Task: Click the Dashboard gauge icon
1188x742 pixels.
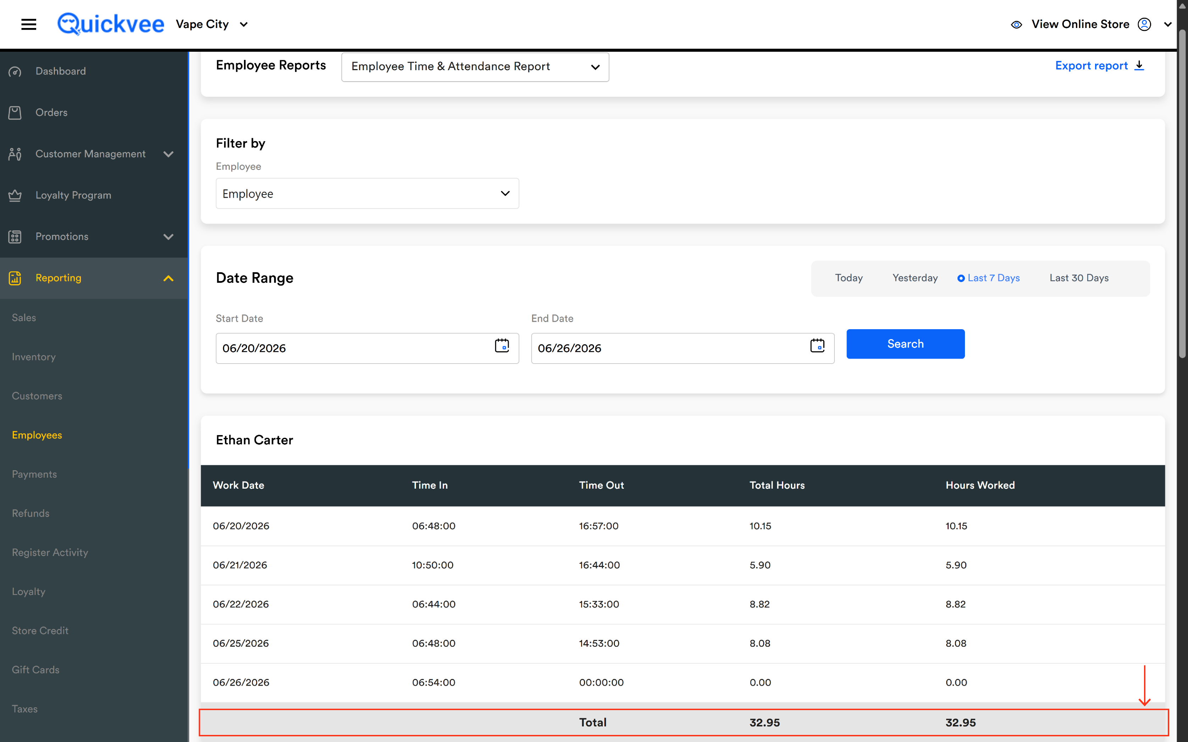Action: (x=15, y=72)
